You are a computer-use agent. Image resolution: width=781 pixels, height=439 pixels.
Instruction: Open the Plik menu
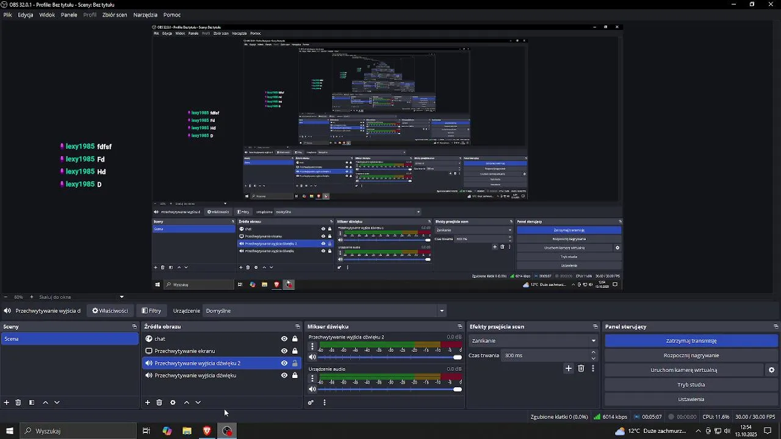[7, 15]
